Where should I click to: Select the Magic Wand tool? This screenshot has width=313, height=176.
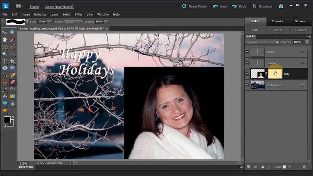(5, 54)
